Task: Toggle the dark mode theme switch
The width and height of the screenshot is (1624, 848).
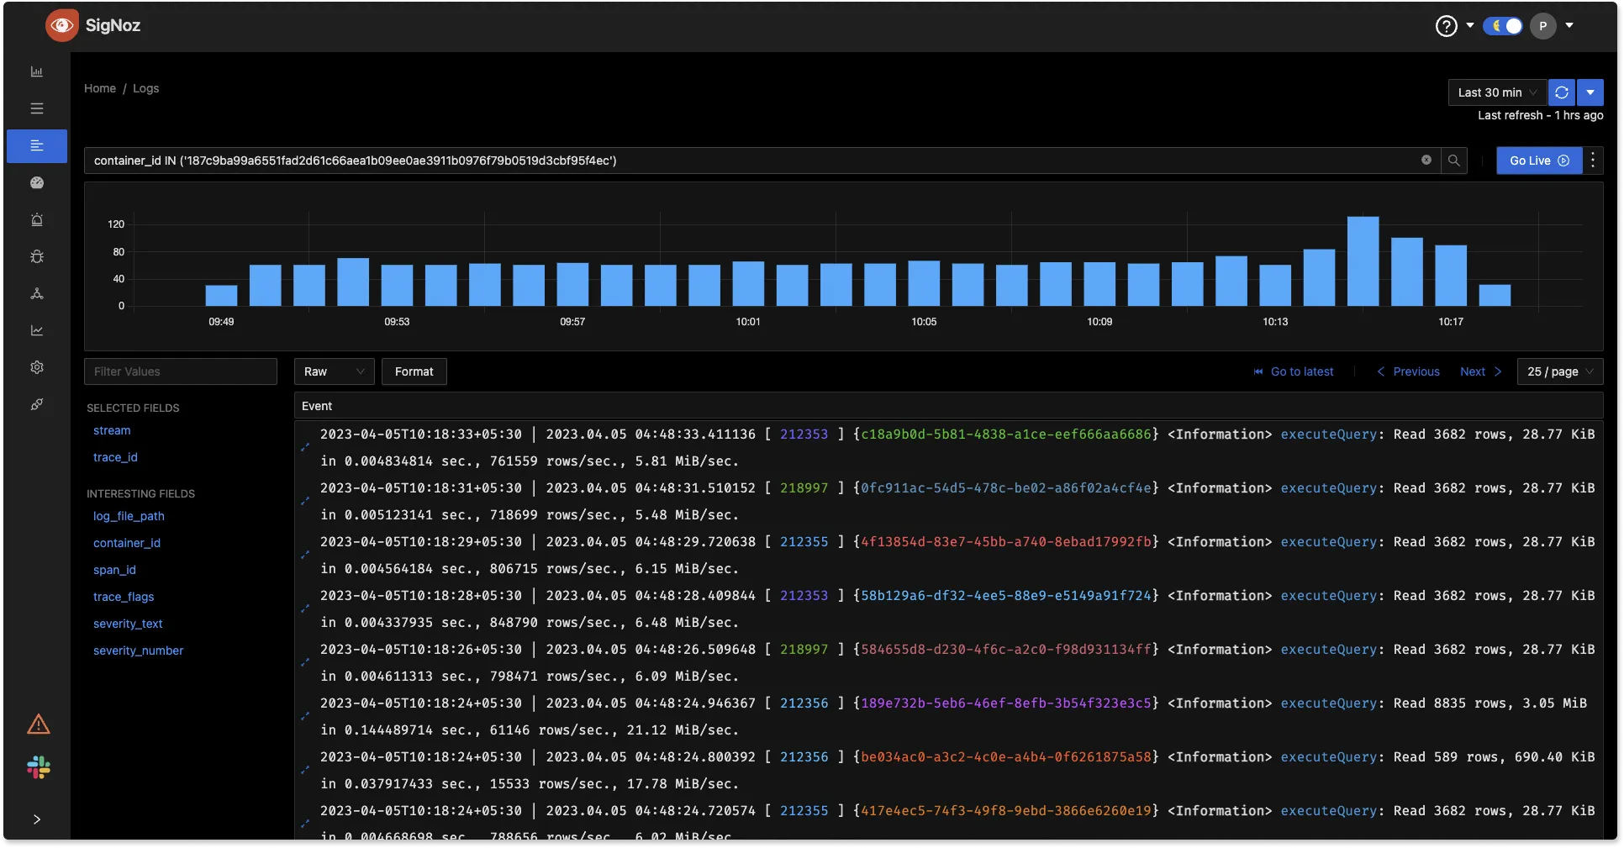Action: [x=1503, y=26]
